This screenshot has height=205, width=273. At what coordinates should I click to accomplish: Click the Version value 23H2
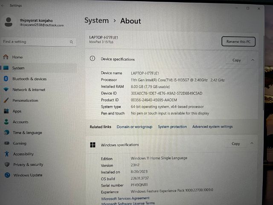coord(135,165)
